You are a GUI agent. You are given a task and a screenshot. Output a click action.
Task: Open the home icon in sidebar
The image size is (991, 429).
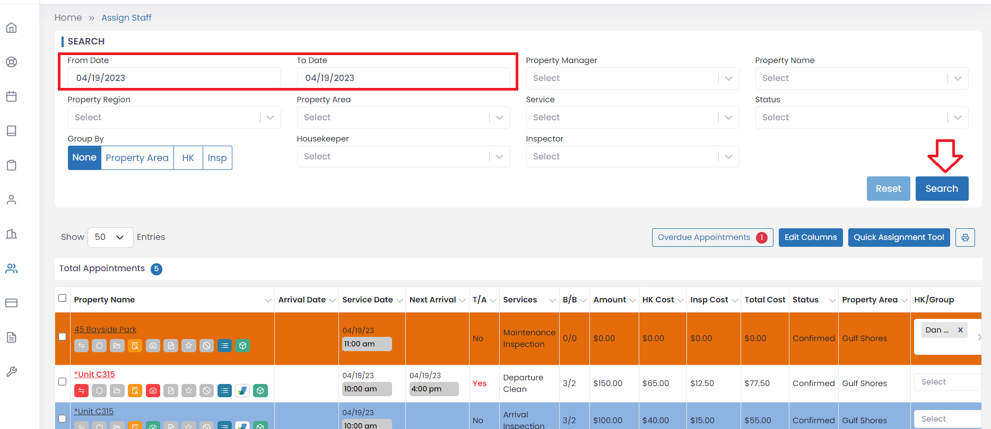click(x=12, y=28)
